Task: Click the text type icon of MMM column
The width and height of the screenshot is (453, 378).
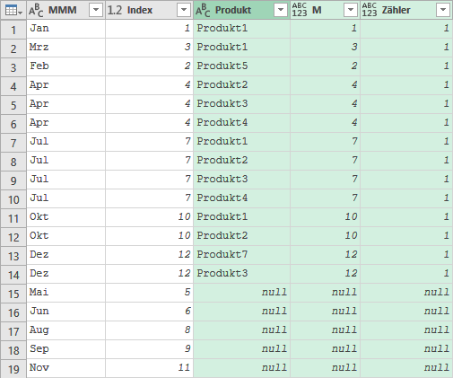Action: [x=36, y=10]
